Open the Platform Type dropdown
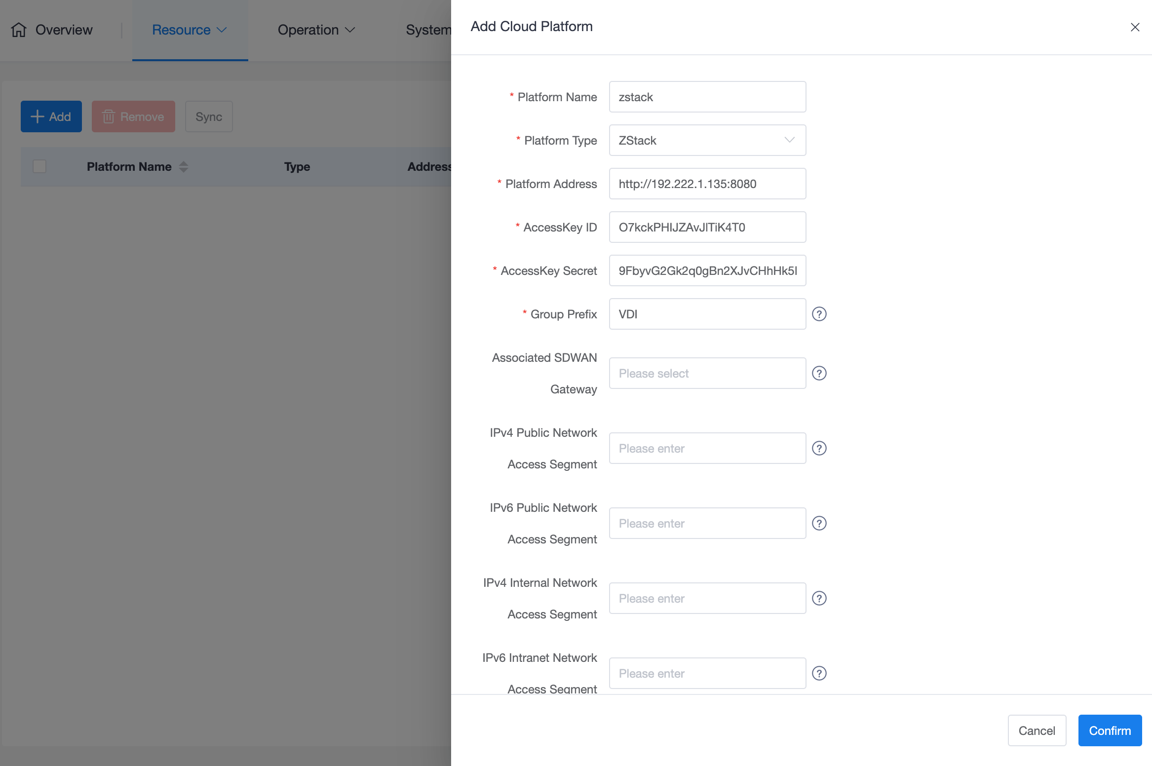This screenshot has width=1152, height=766. (707, 140)
